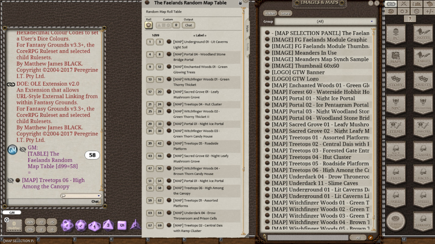Screen dimensions: 435x244
Task: Click the GM identity label
Action: pyautogui.click(x=12, y=212)
